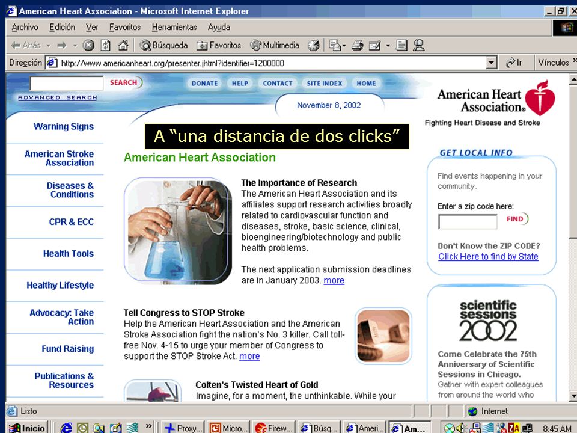Open the Diseases & Conditions sidebar link

pyautogui.click(x=70, y=190)
